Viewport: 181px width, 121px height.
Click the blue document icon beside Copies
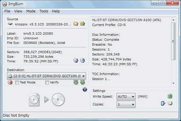click(x=163, y=103)
